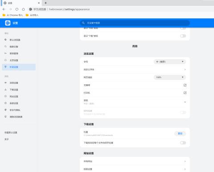Open the 网页缩放 100% zoom dropdown
Image resolution: width=214 pixels, height=172 pixels.
coord(170,77)
